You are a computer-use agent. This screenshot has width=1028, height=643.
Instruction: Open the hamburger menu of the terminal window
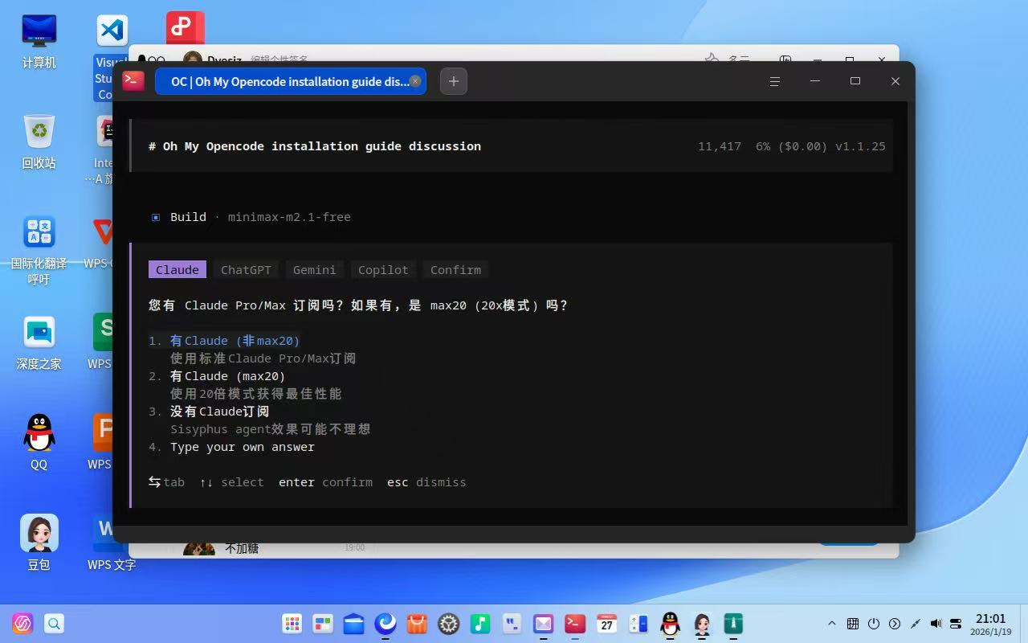tap(773, 81)
